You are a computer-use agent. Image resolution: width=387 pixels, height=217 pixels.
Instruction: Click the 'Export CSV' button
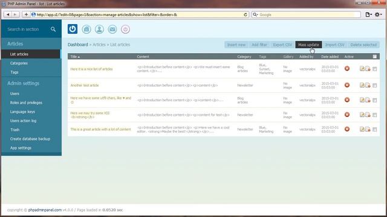[x=282, y=45]
